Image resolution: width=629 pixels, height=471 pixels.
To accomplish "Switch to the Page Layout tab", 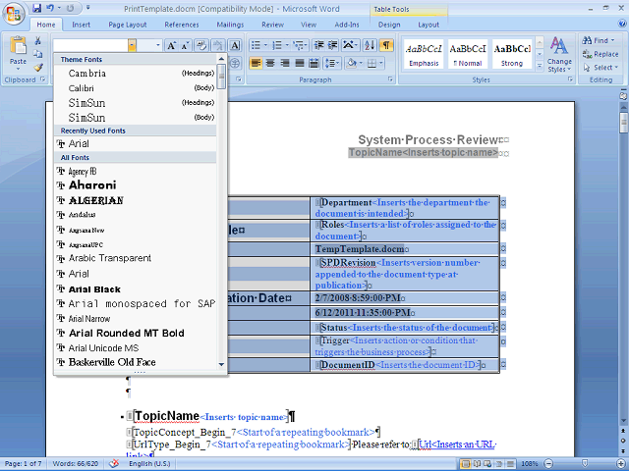I will 128,25.
